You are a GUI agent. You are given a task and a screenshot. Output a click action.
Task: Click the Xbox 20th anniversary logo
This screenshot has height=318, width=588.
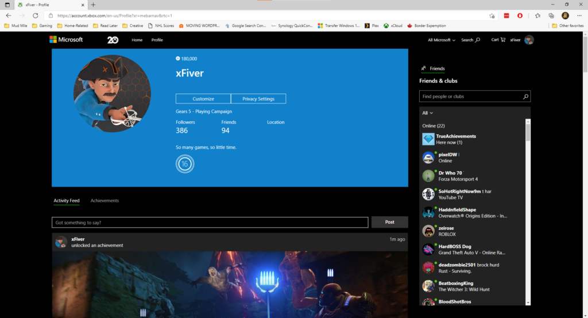(113, 40)
